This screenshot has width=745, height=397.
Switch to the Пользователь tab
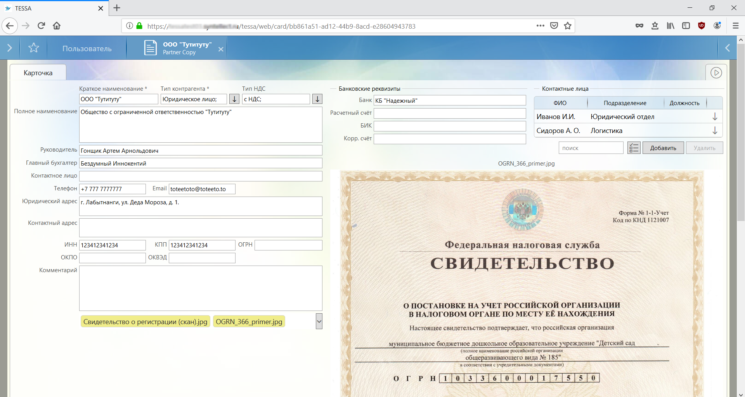click(x=87, y=48)
